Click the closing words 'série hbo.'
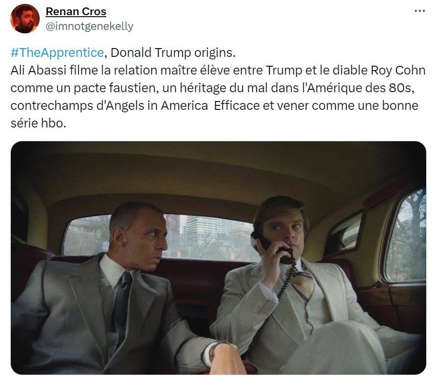This screenshot has width=435, height=383. click(38, 123)
